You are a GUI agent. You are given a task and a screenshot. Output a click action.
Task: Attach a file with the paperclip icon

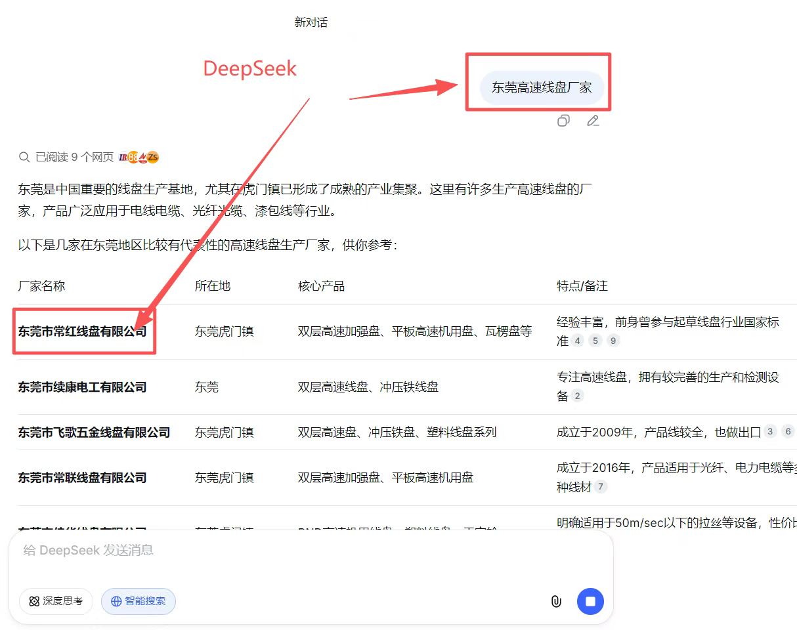coord(556,601)
